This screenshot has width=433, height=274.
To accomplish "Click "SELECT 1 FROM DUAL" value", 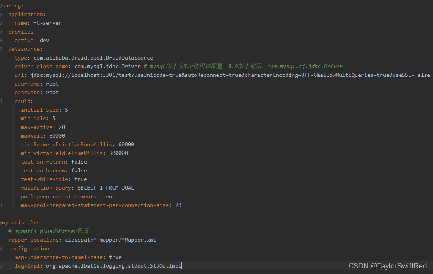I will click(106, 188).
